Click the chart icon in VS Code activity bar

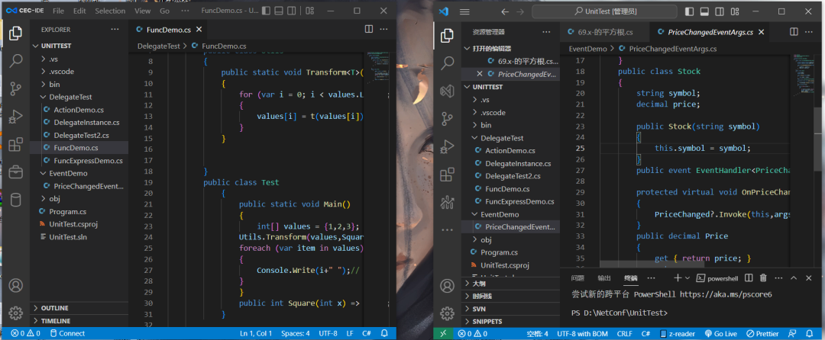(x=447, y=202)
